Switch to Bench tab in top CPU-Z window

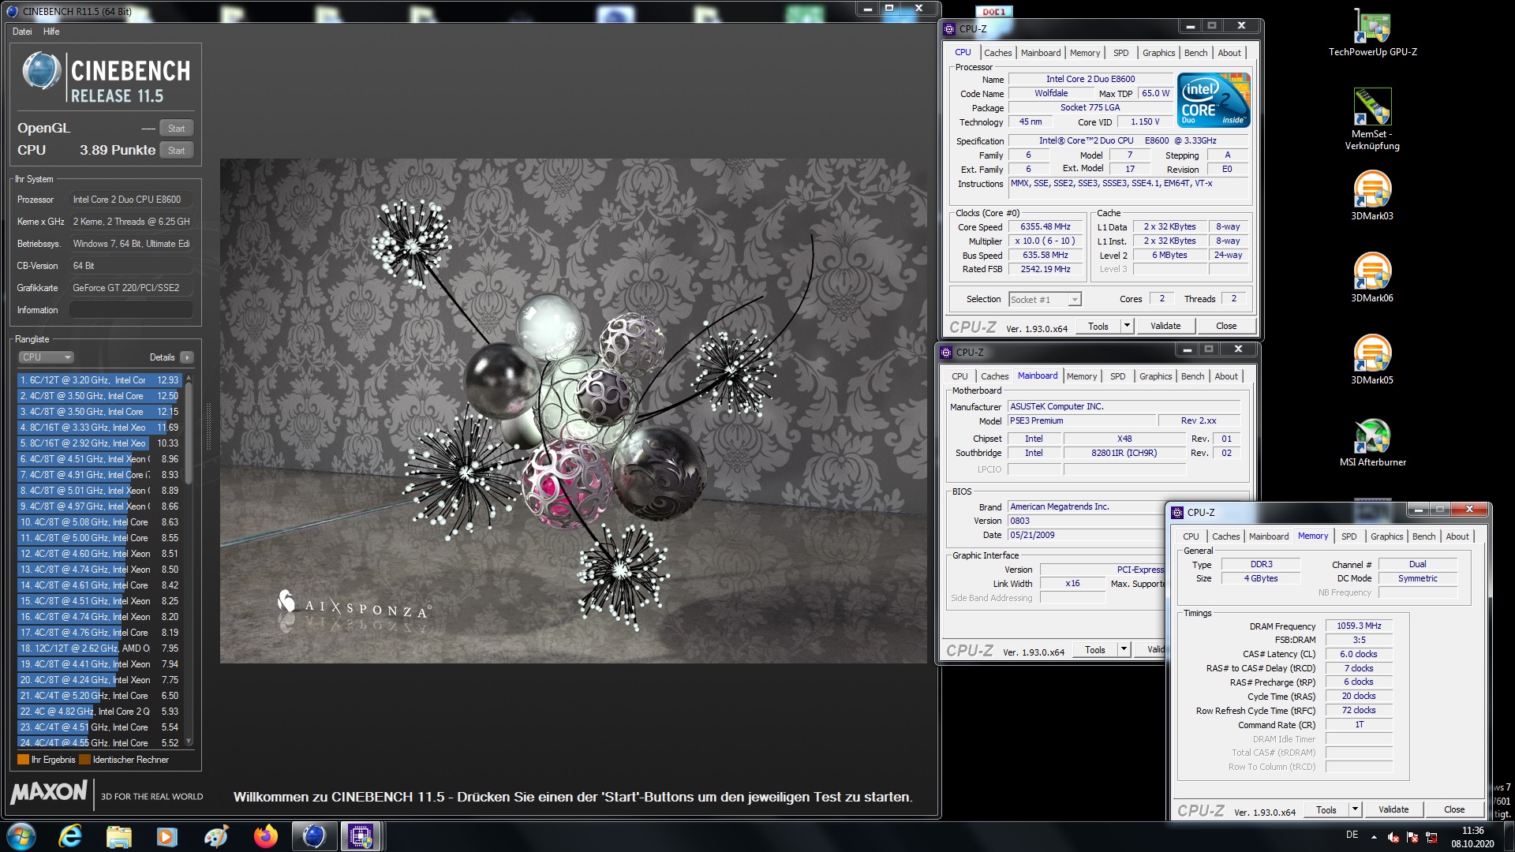(x=1195, y=53)
